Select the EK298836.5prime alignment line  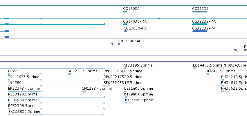(57, 115)
